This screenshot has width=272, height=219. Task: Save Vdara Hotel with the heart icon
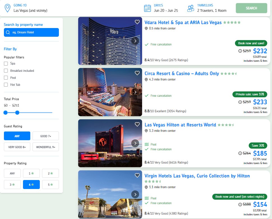[137, 22]
